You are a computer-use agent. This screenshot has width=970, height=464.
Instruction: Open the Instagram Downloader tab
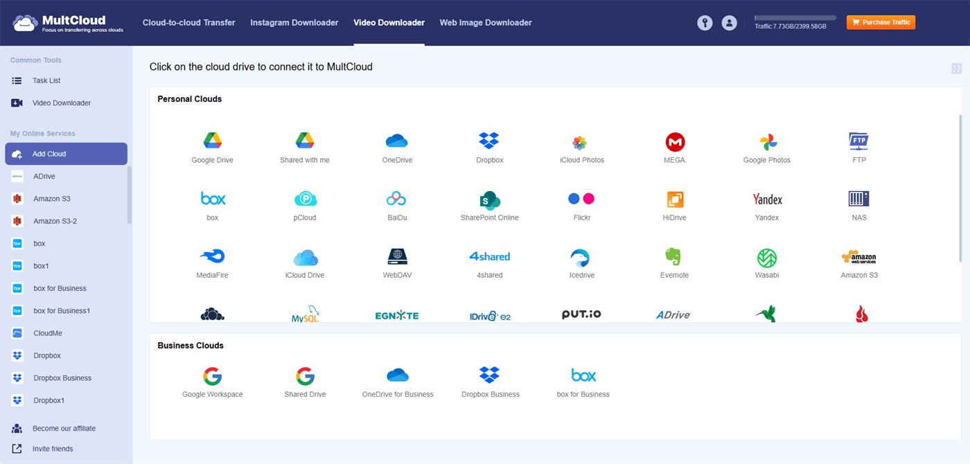[x=294, y=23]
